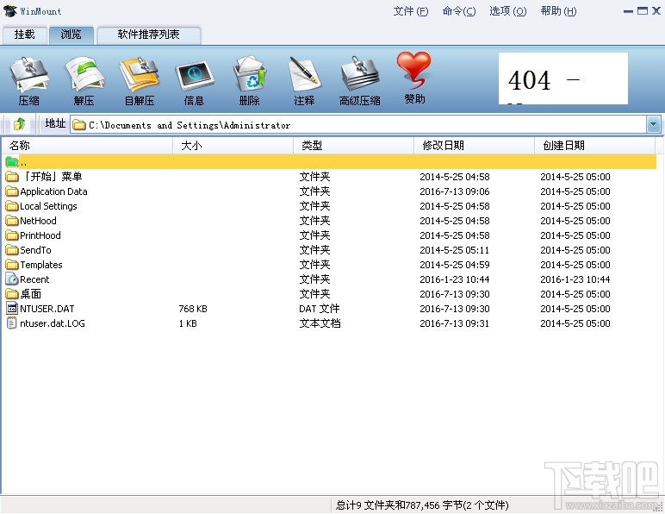Click created date 2016-1-23 10:44
665x514 pixels.
click(575, 279)
